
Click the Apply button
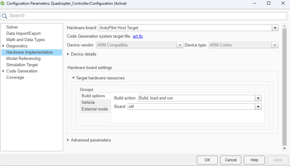(278, 160)
